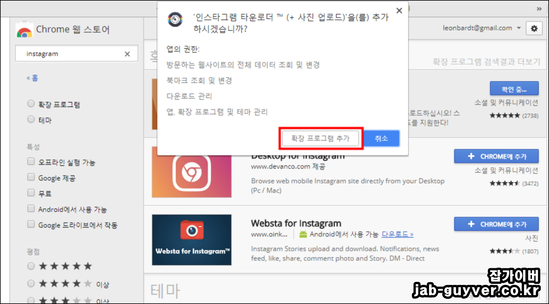549x304 pixels.
Task: Select the 확장 프로그램 radio button
Action: (31, 103)
